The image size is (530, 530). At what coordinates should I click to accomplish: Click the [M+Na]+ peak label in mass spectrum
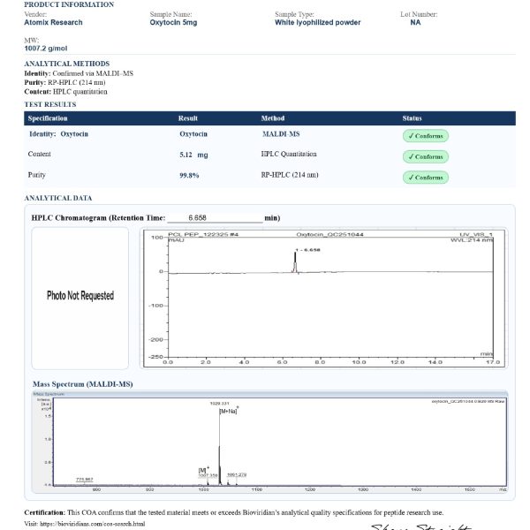(229, 411)
